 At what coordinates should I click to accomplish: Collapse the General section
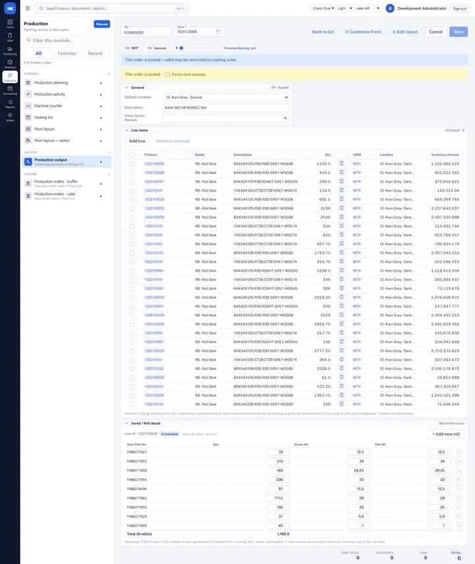tap(127, 88)
